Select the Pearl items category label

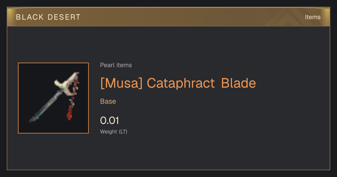(116, 65)
